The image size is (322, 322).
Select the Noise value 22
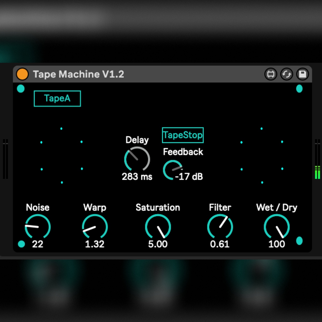click(38, 244)
